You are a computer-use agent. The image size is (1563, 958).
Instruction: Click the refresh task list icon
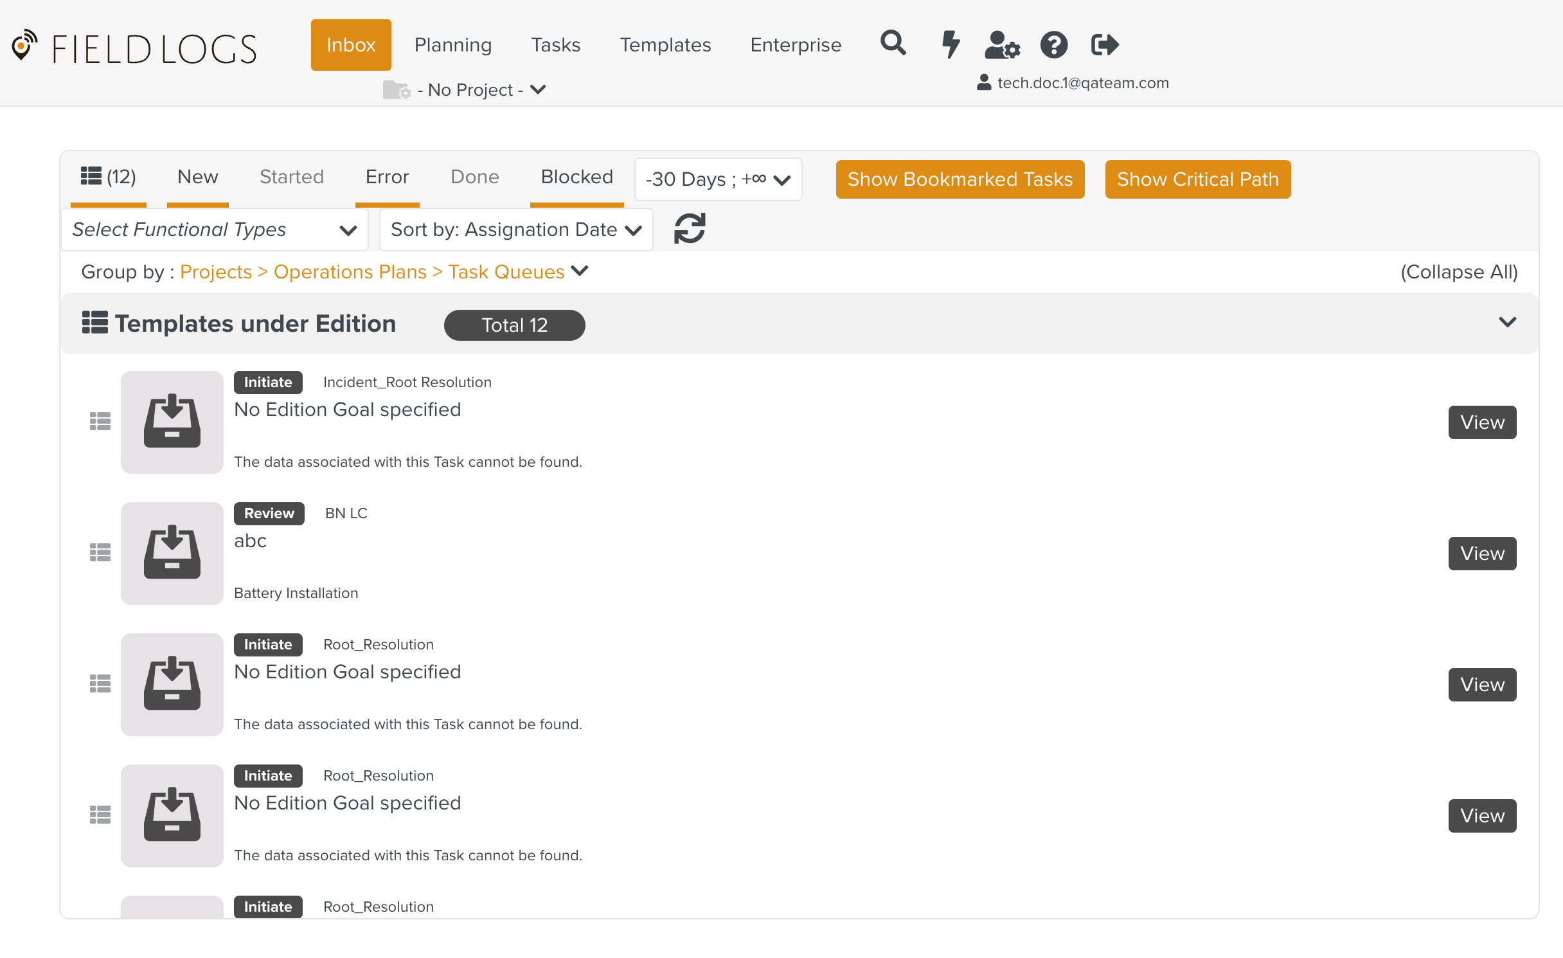point(690,229)
